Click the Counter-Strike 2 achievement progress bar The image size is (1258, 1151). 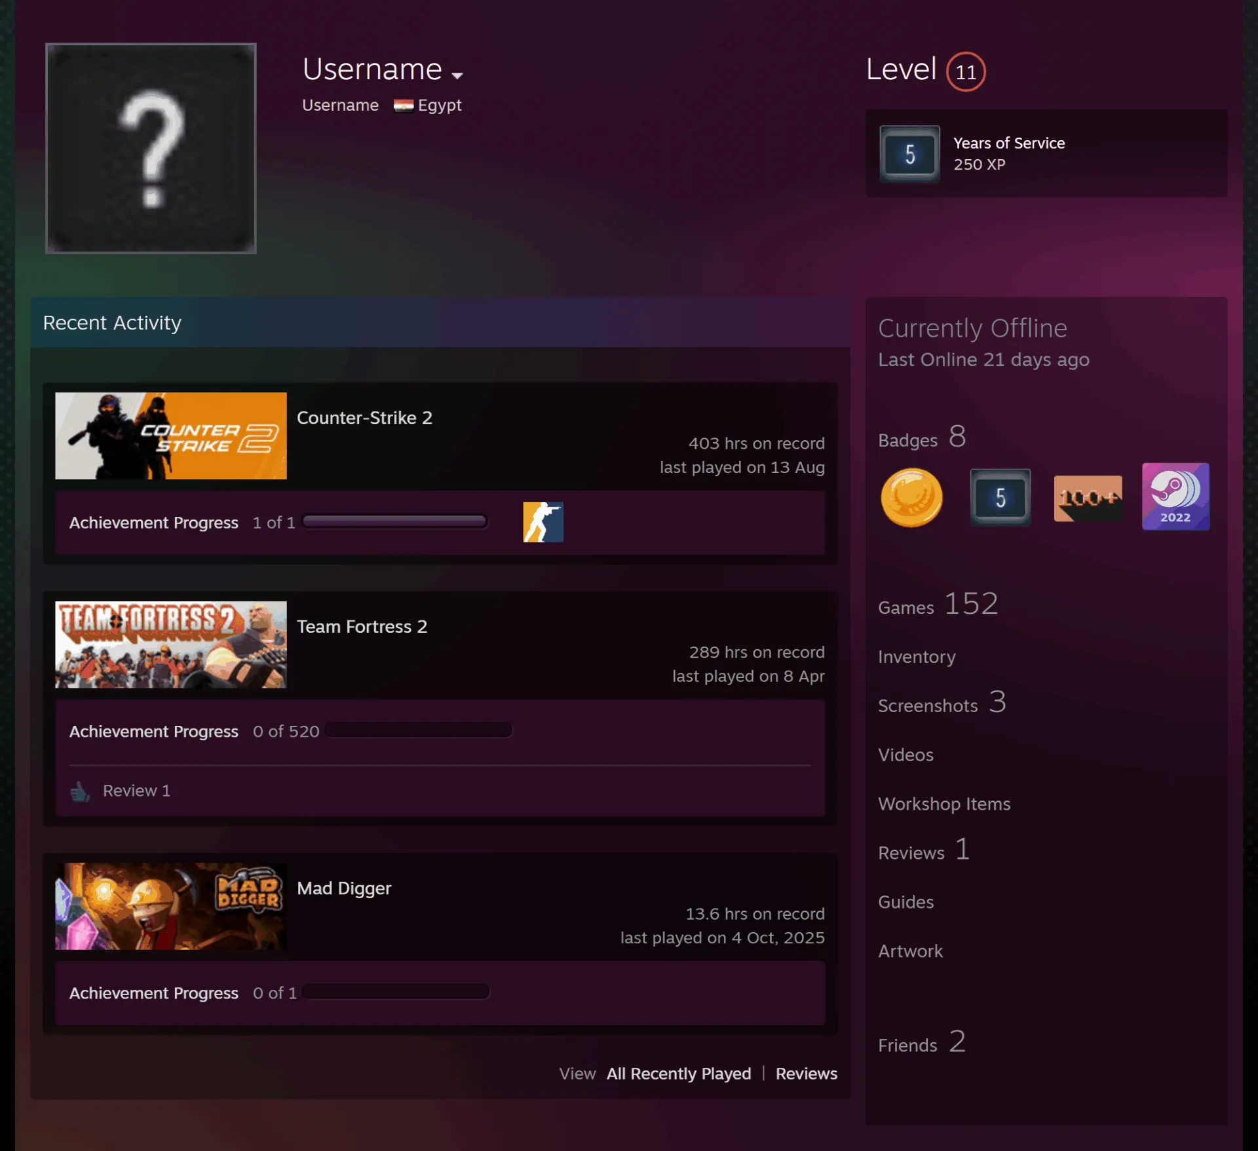coord(395,521)
